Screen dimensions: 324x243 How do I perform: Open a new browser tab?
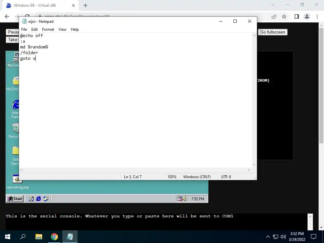85,5
